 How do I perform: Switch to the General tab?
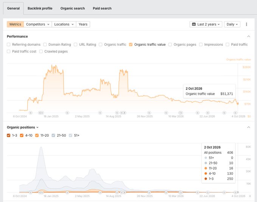click(13, 8)
